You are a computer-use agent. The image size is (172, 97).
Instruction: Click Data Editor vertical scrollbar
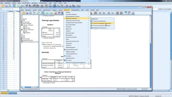click(171, 51)
